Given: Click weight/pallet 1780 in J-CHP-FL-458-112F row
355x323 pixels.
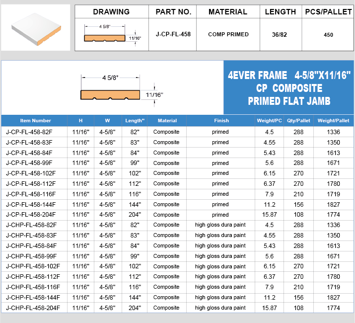Looking at the screenshot, I should 333,277.
